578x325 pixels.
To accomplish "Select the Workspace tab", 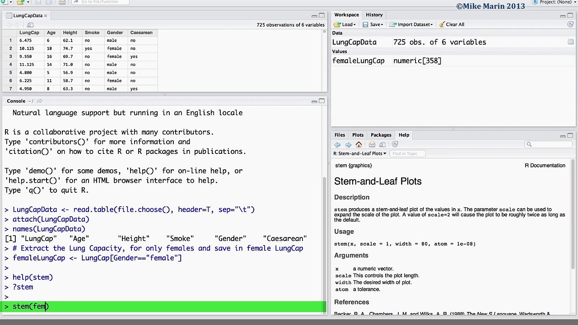I will (x=346, y=15).
